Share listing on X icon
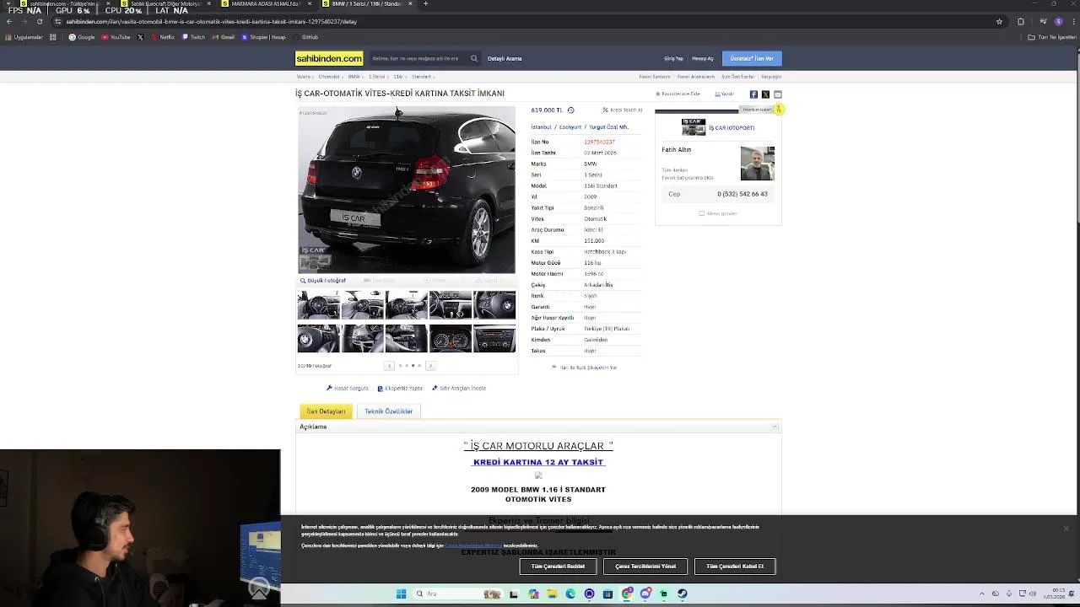Screen dimensions: 1080x607 [765, 94]
